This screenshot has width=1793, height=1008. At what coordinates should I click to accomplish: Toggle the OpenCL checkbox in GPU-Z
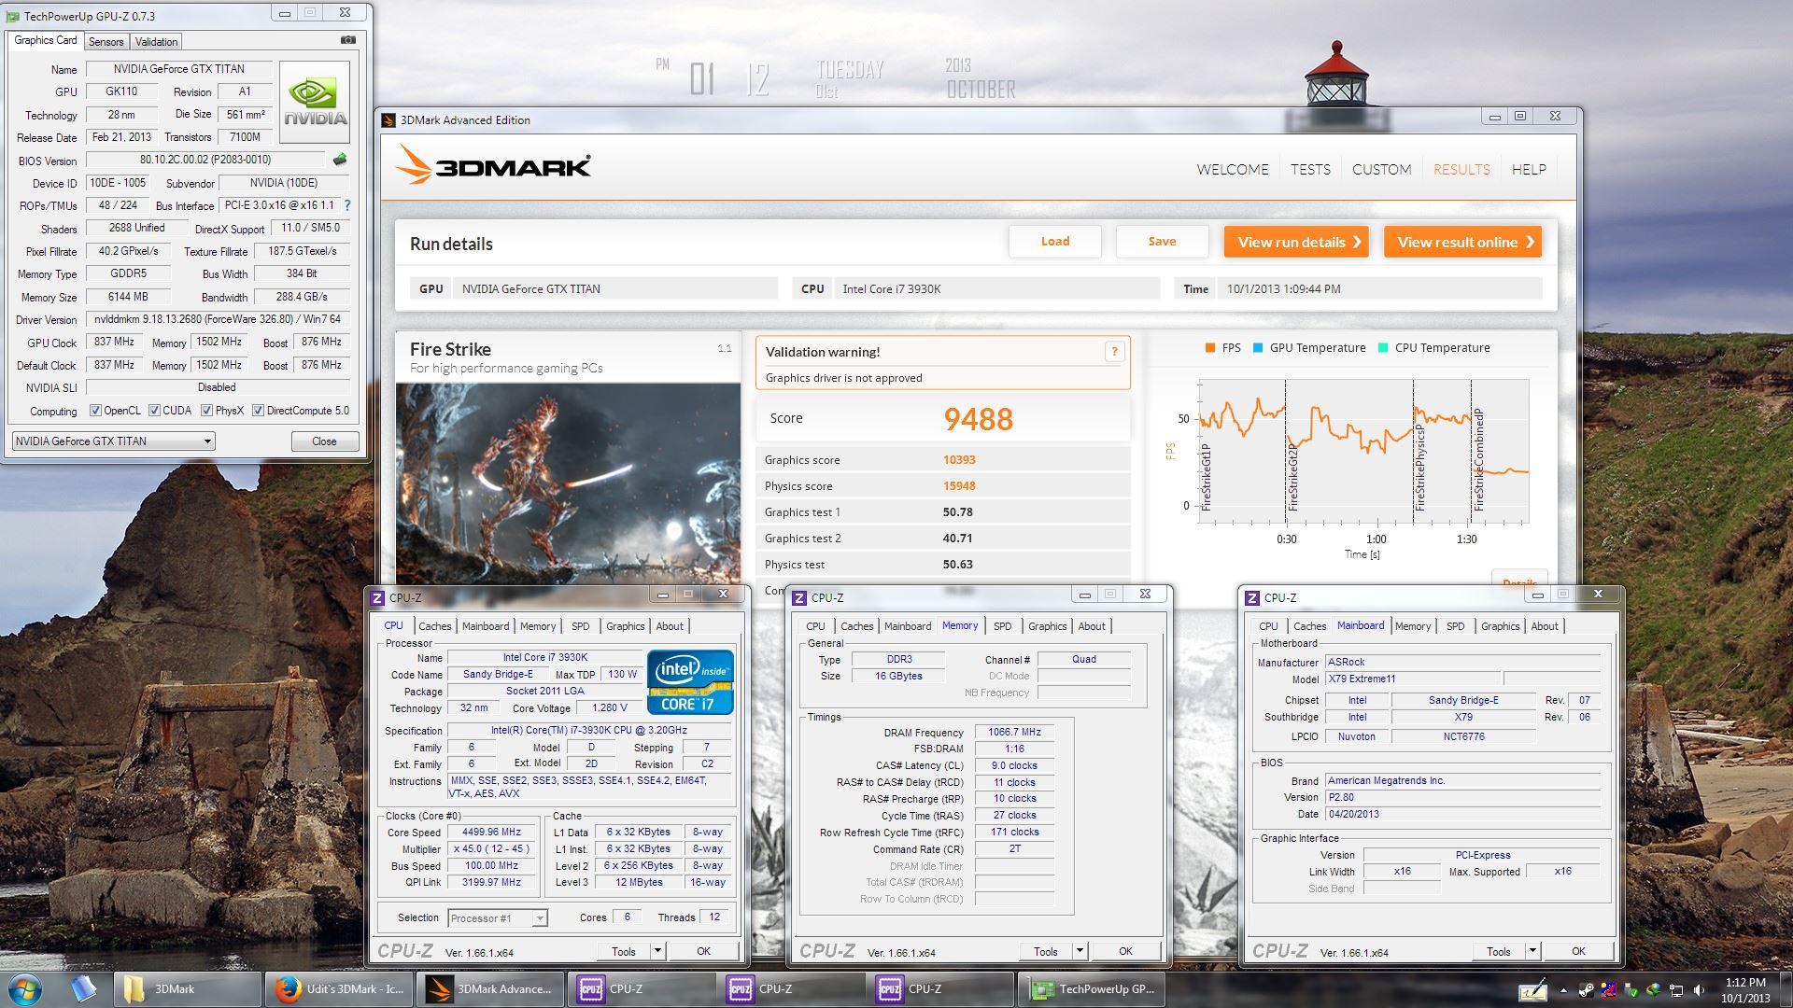(x=95, y=411)
